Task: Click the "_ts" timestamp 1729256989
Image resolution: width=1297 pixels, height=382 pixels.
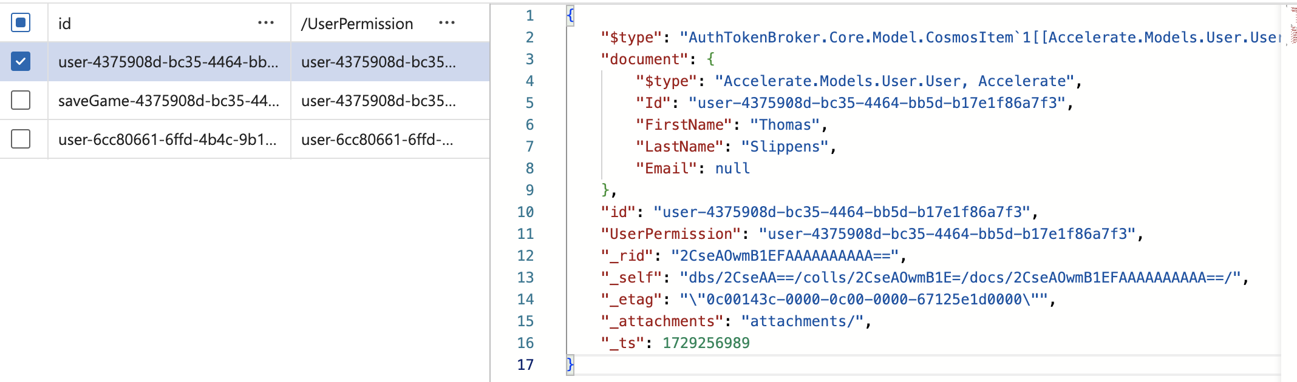Action: pos(706,343)
